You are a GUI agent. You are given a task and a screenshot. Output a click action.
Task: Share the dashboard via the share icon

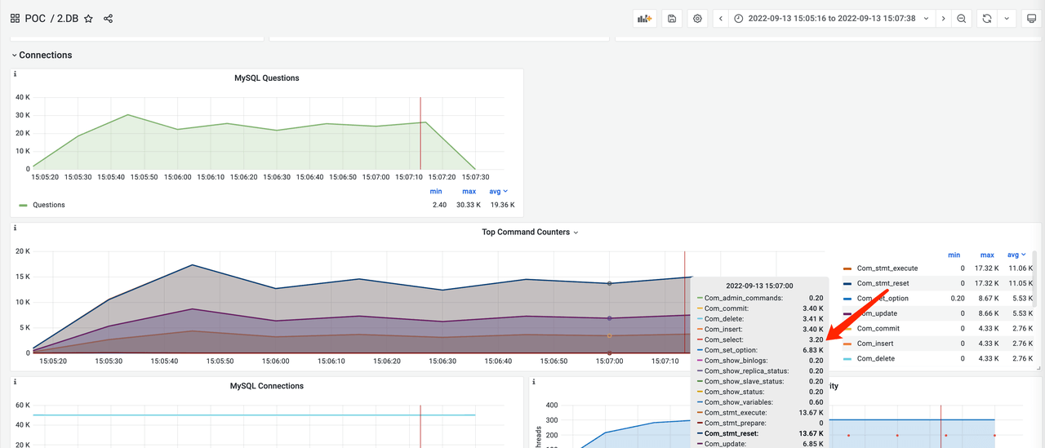coord(109,18)
